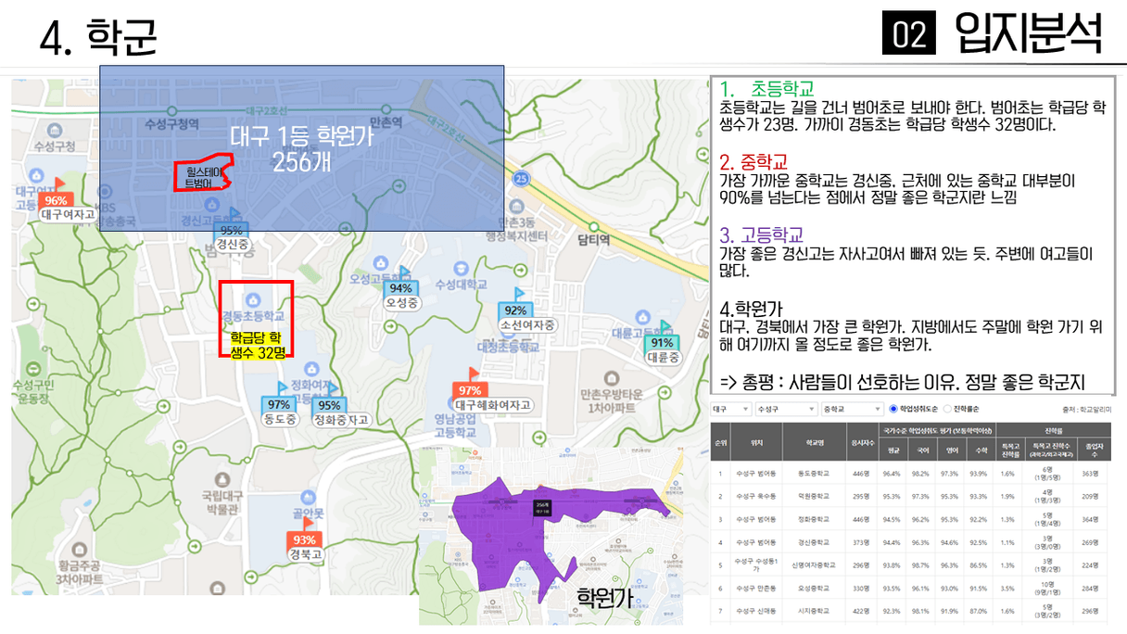Click the 출처 : 학교알리미 source text

coord(1088,409)
